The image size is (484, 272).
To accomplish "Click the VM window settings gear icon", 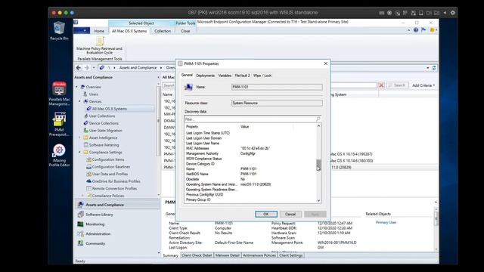I will pos(453,13).
